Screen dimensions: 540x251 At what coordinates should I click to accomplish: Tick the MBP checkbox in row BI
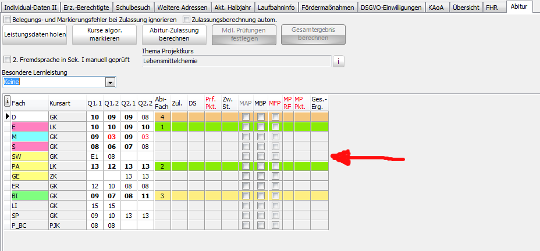pos(261,196)
